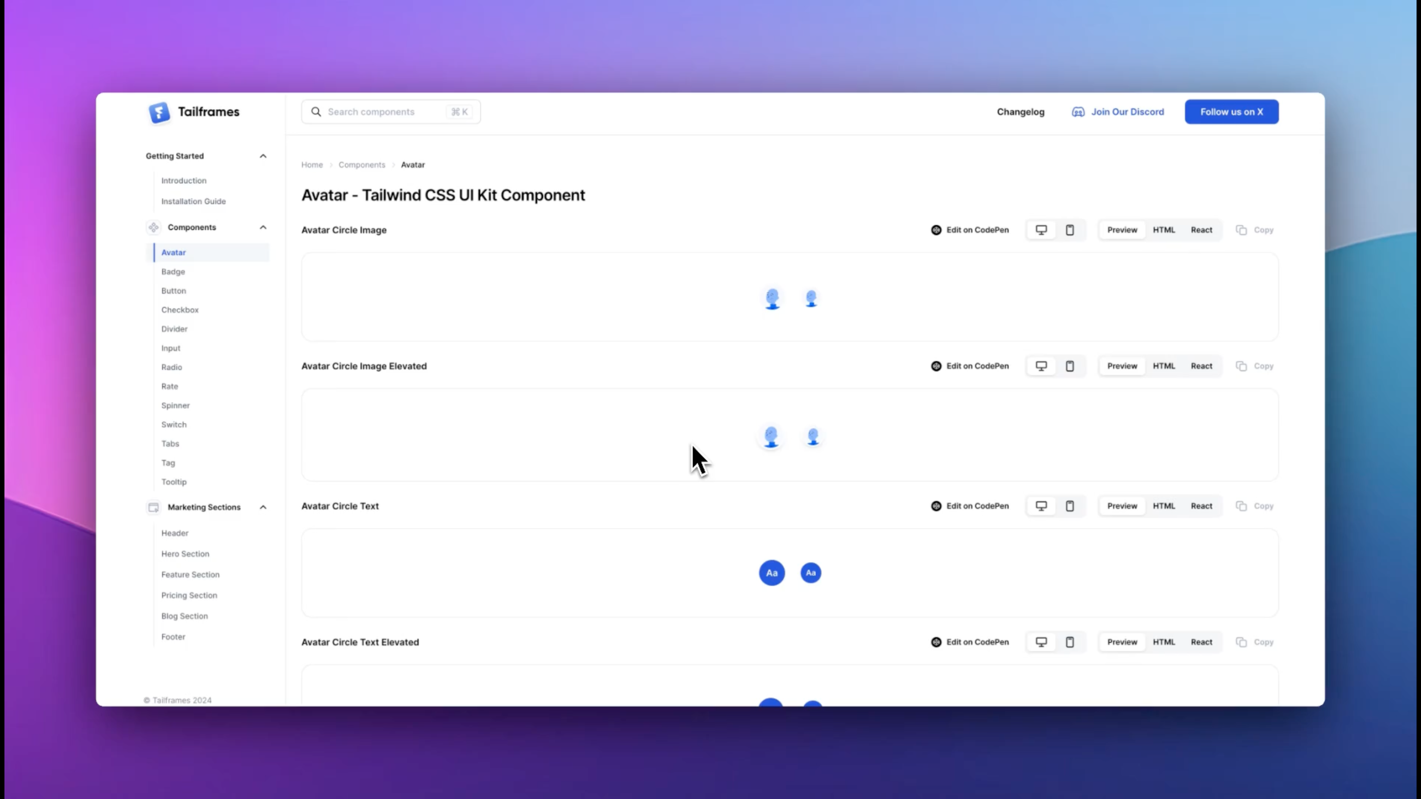Select mobile view for Avatar Circle Text Elevated
Image resolution: width=1421 pixels, height=799 pixels.
[x=1069, y=642]
